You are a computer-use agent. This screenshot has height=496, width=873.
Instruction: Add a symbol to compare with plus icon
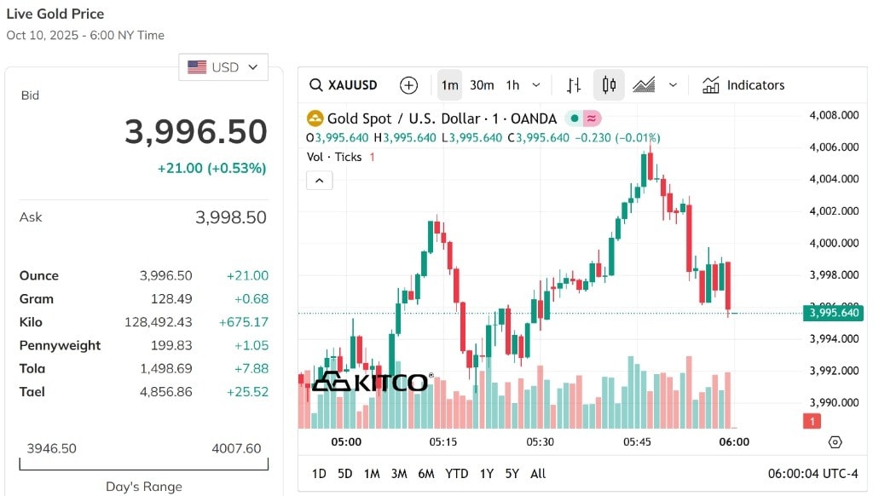(408, 85)
